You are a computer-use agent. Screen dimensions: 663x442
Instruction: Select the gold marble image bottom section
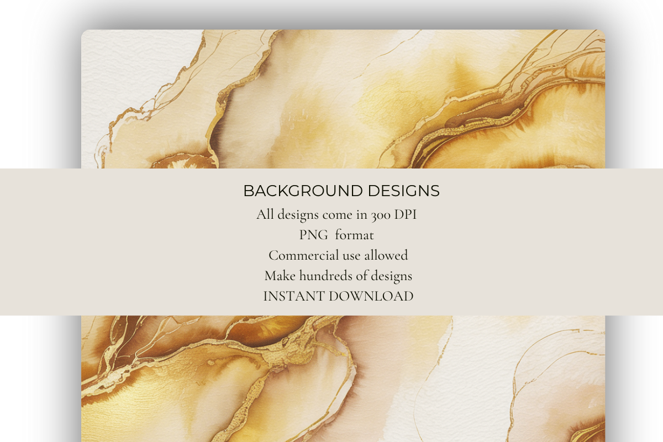pyautogui.click(x=343, y=376)
